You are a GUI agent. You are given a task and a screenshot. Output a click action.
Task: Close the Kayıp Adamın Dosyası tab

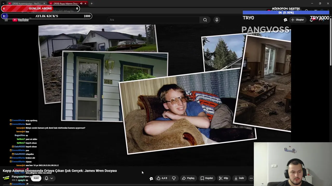point(85,3)
